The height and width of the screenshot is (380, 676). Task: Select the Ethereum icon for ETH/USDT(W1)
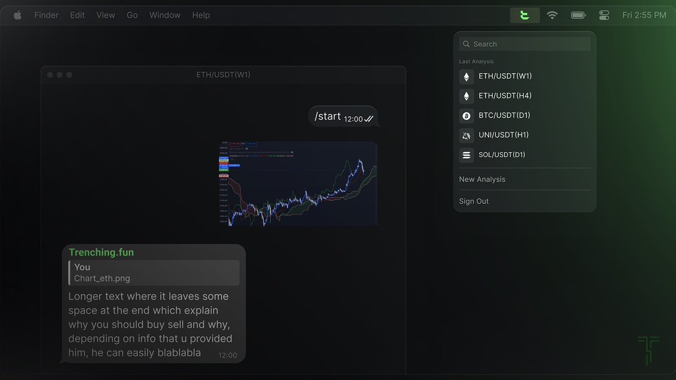(x=466, y=77)
